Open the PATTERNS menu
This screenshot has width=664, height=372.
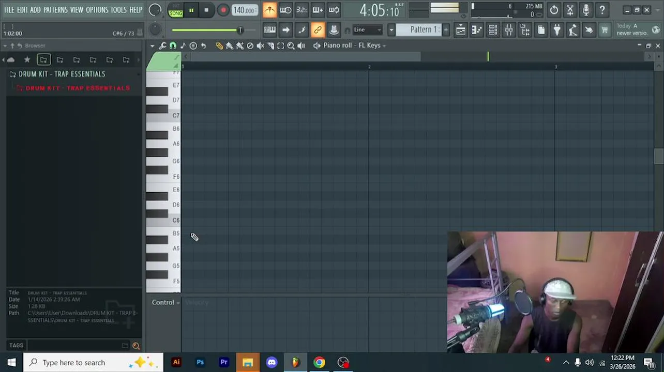55,10
